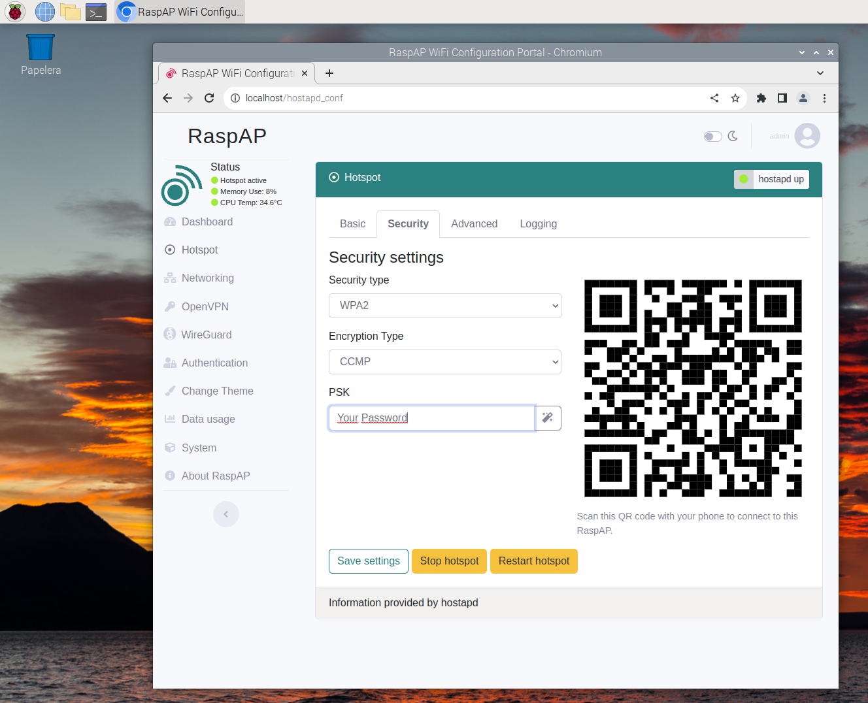Switch to the Basic tab
The height and width of the screenshot is (703, 868).
pyautogui.click(x=353, y=224)
